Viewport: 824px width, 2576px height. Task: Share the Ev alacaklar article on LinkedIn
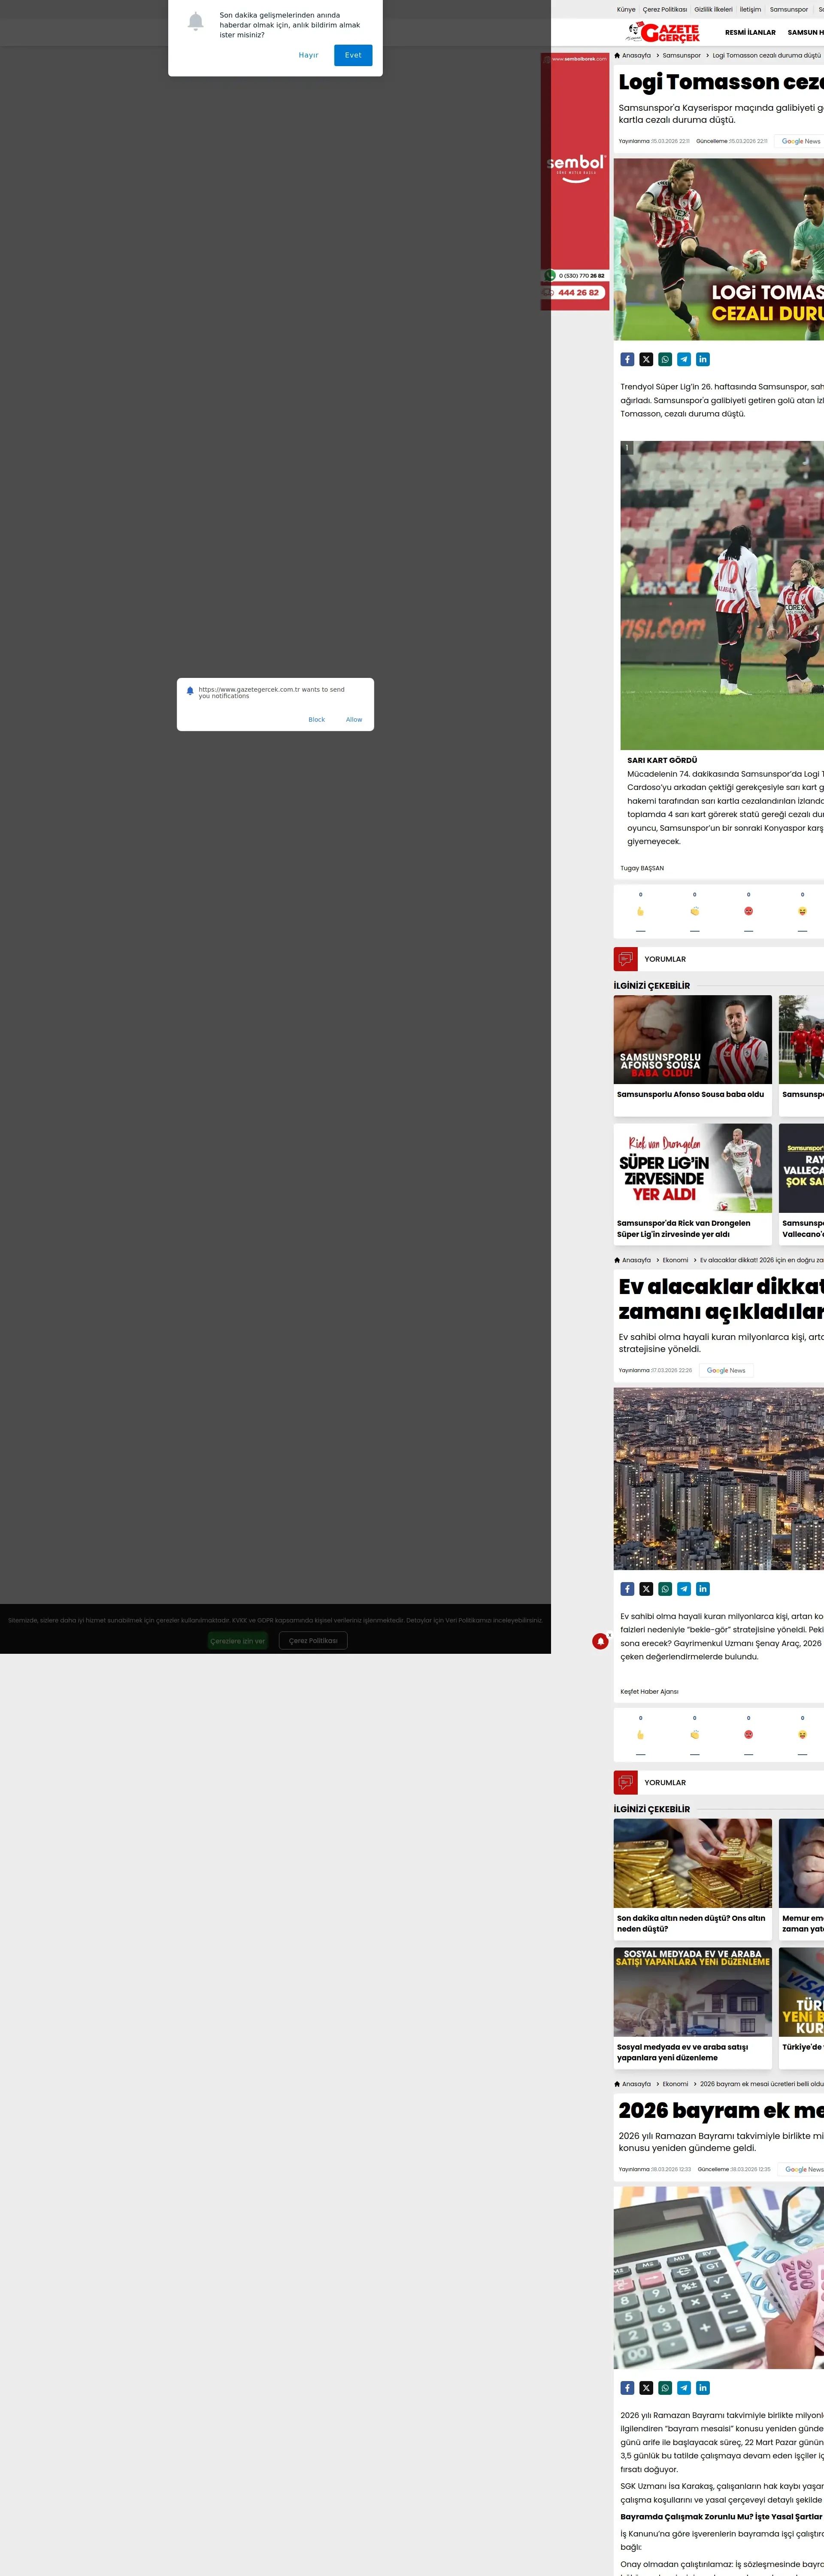pos(703,1588)
